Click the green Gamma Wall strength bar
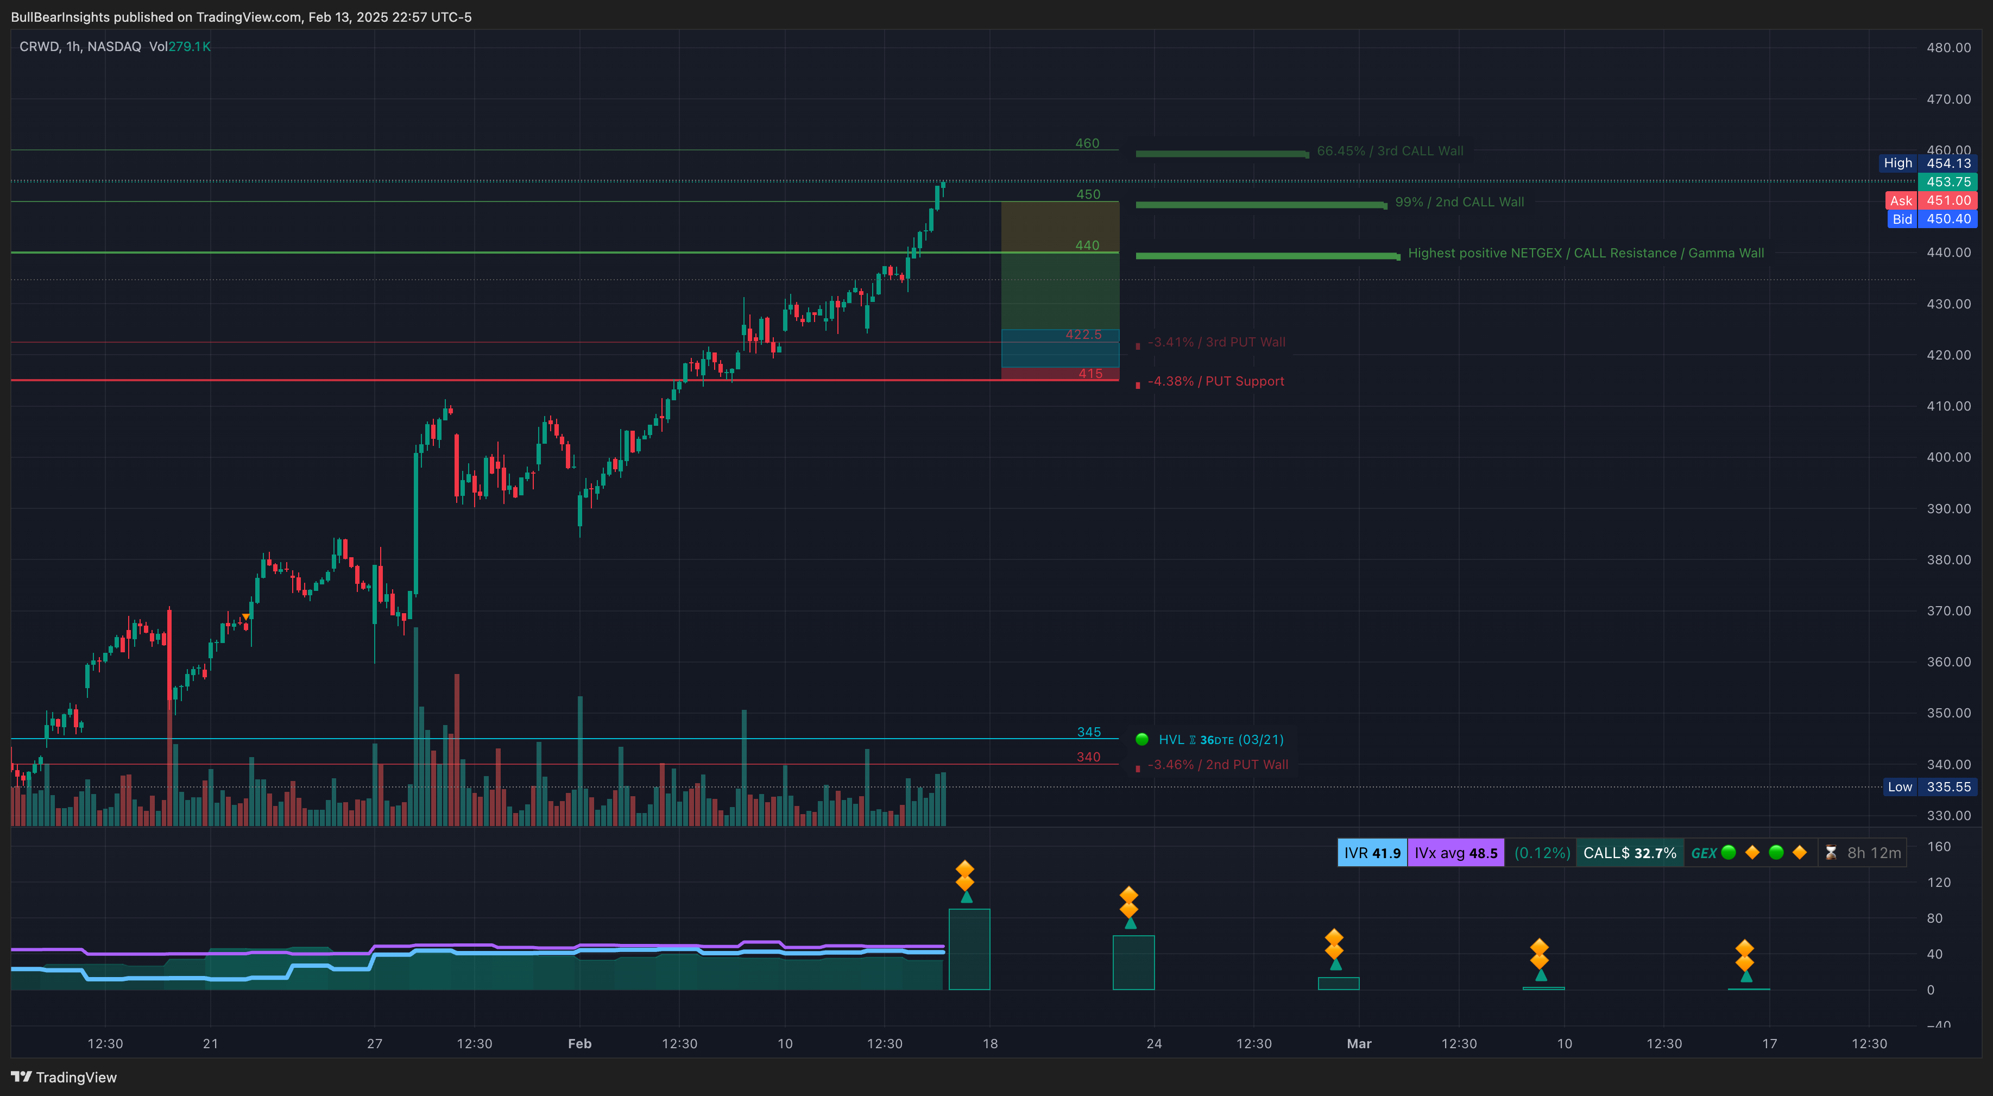1993x1096 pixels. [1267, 256]
